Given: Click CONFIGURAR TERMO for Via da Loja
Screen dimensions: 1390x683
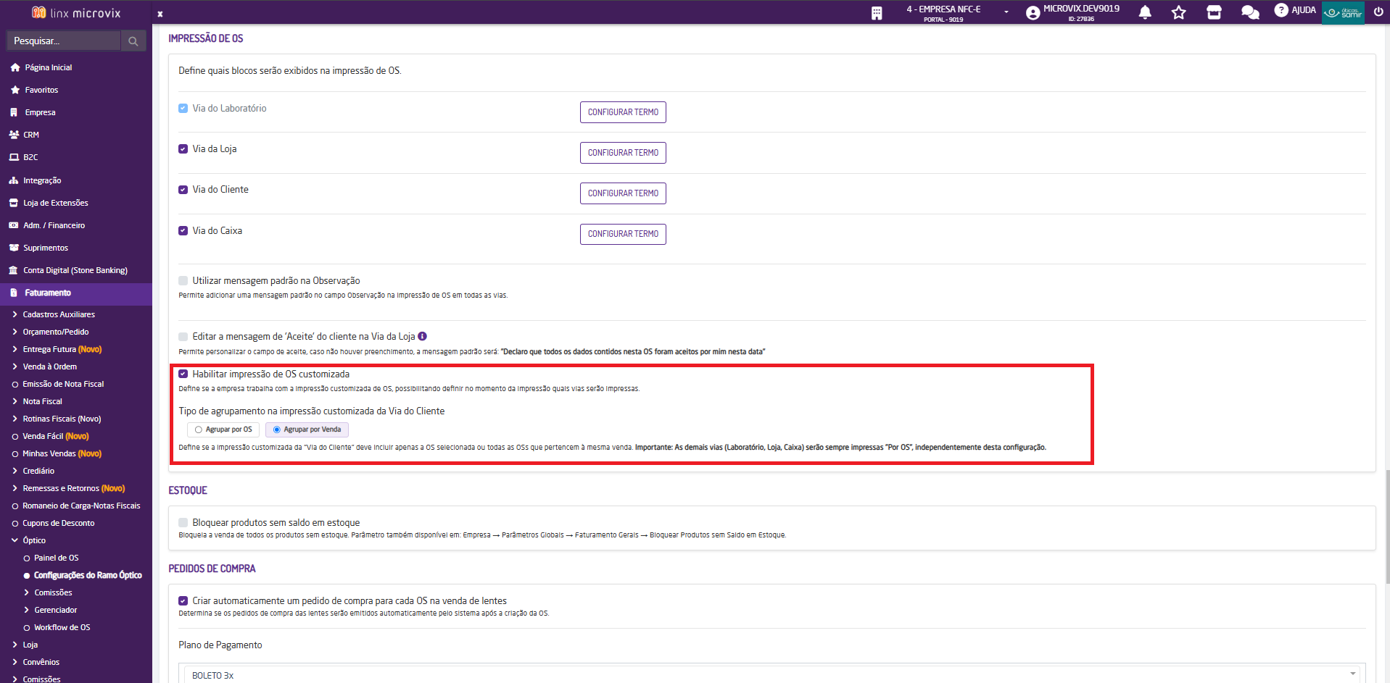Looking at the screenshot, I should coord(623,153).
